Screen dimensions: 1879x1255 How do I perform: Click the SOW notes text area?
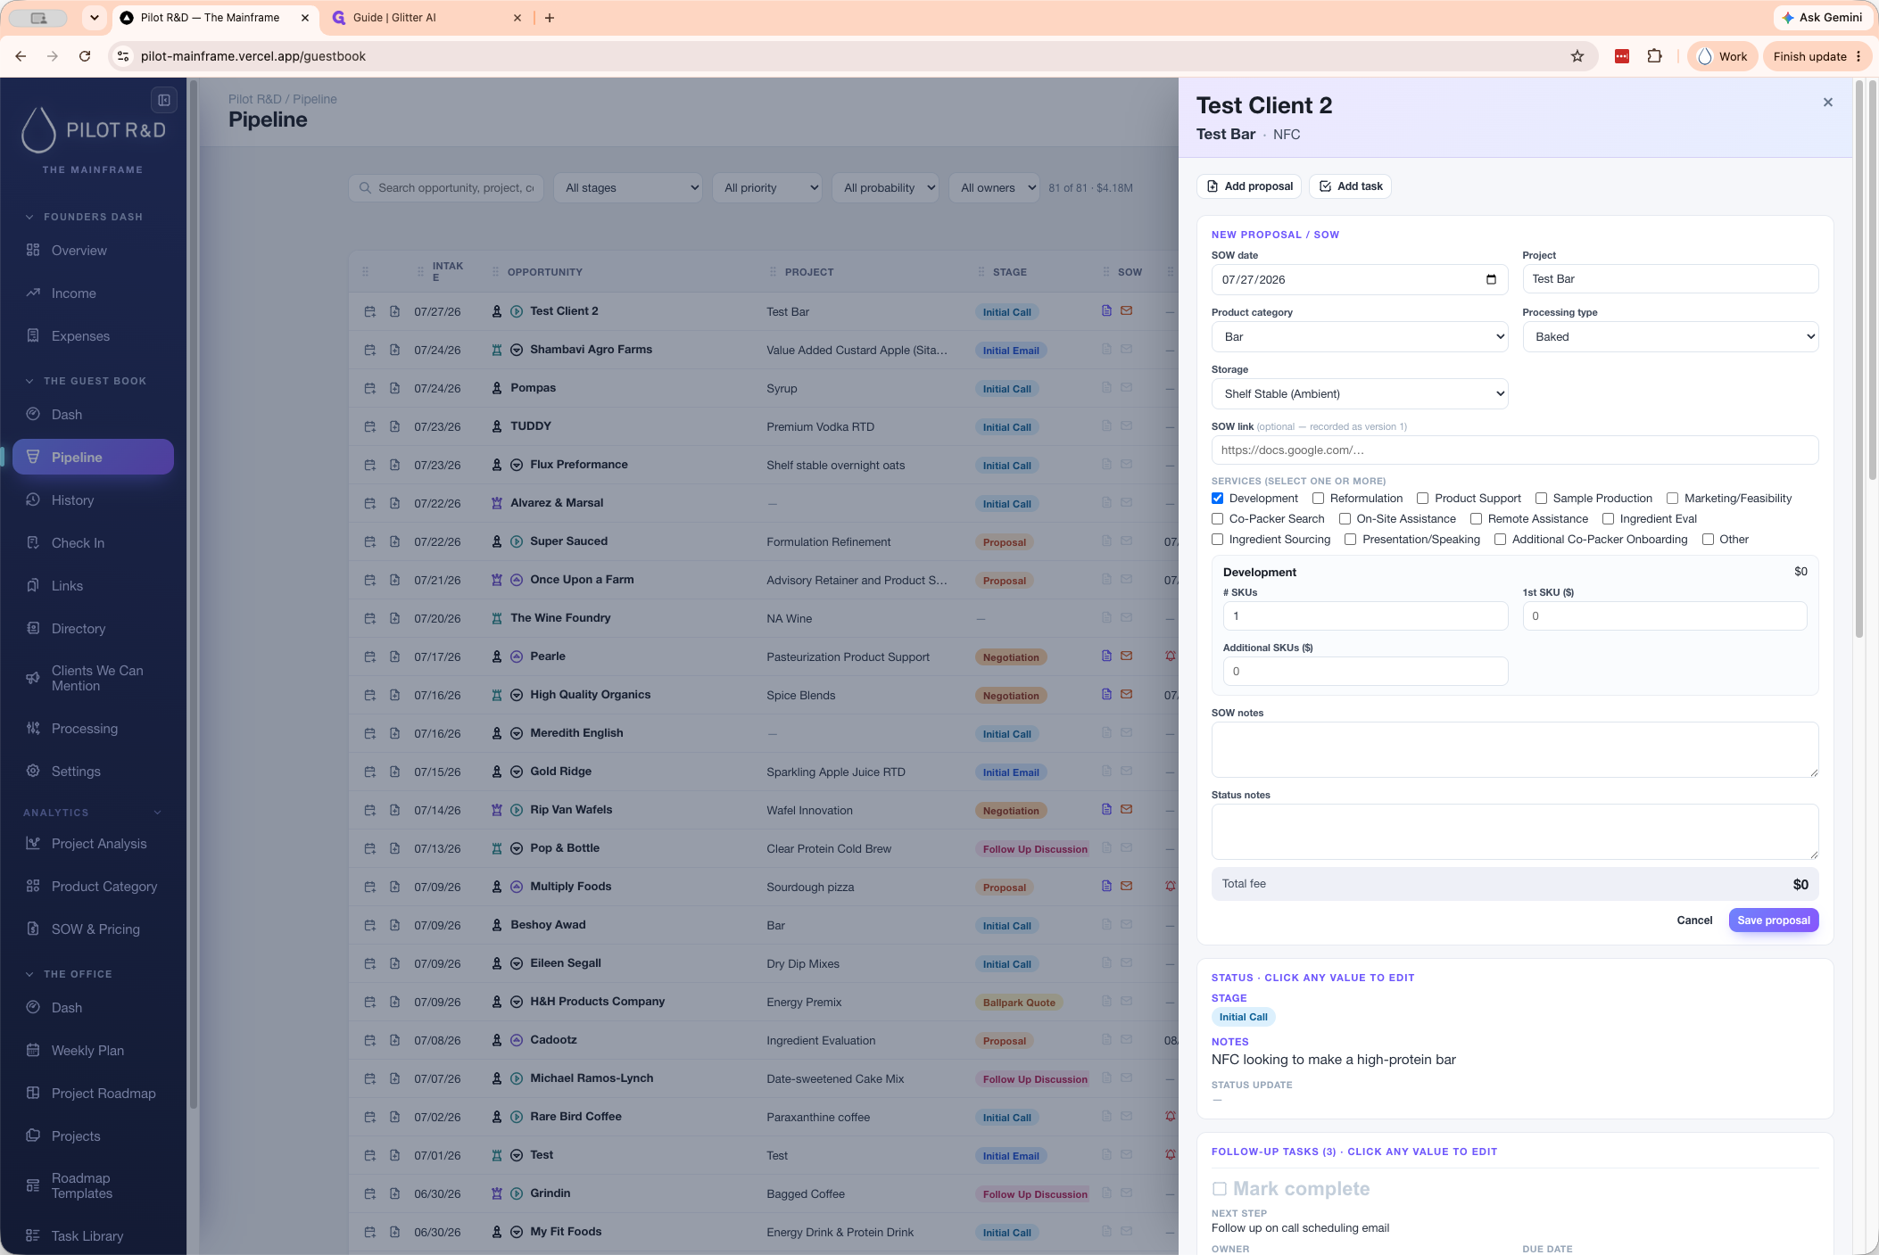tap(1514, 750)
